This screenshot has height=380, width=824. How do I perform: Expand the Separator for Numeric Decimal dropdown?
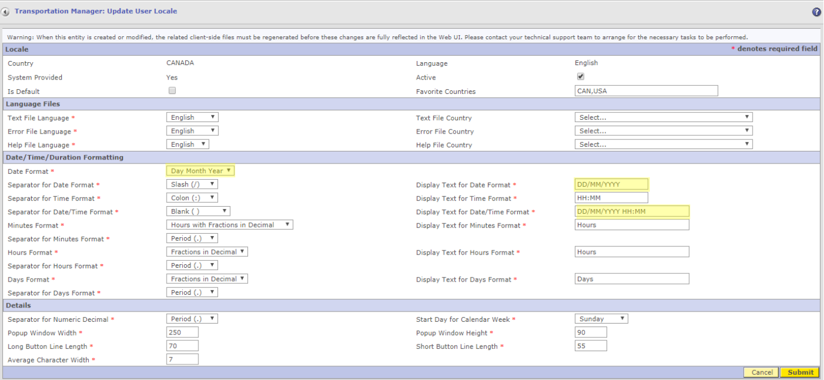192,319
